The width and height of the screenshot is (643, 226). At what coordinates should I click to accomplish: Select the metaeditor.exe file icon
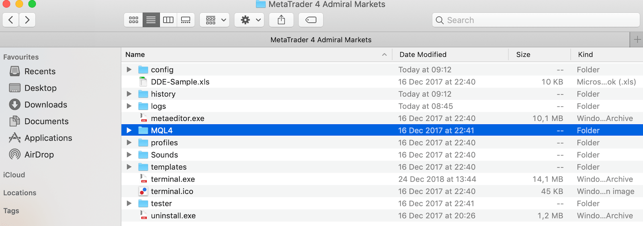(143, 118)
